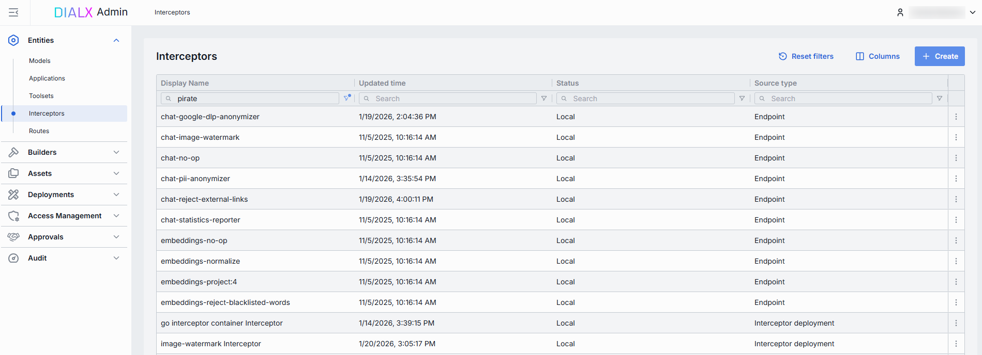Click the Audit compass icon
The width and height of the screenshot is (982, 355).
13,258
